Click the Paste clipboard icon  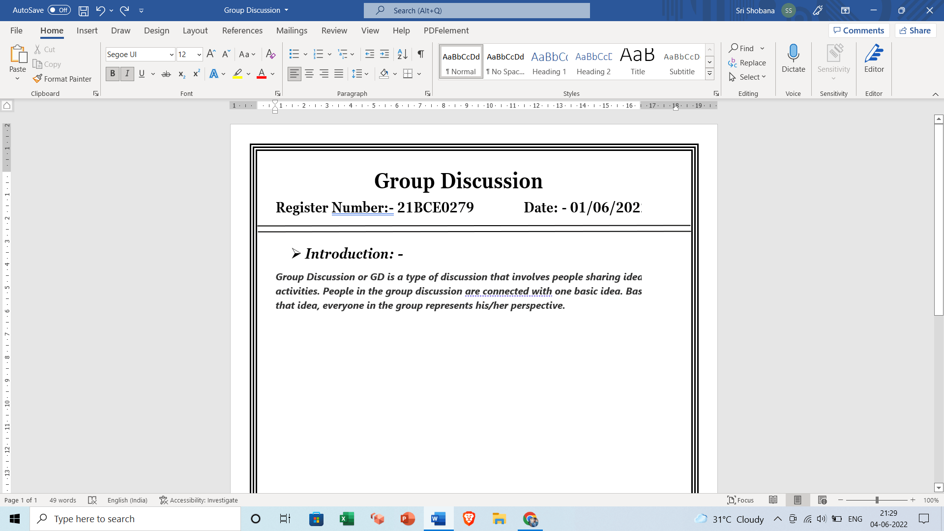[x=18, y=55]
